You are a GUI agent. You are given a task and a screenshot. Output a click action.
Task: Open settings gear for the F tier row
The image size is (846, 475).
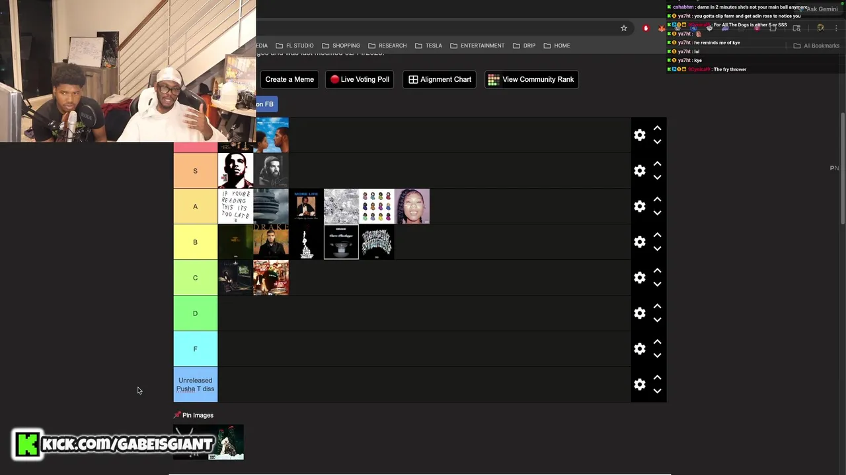coord(640,349)
